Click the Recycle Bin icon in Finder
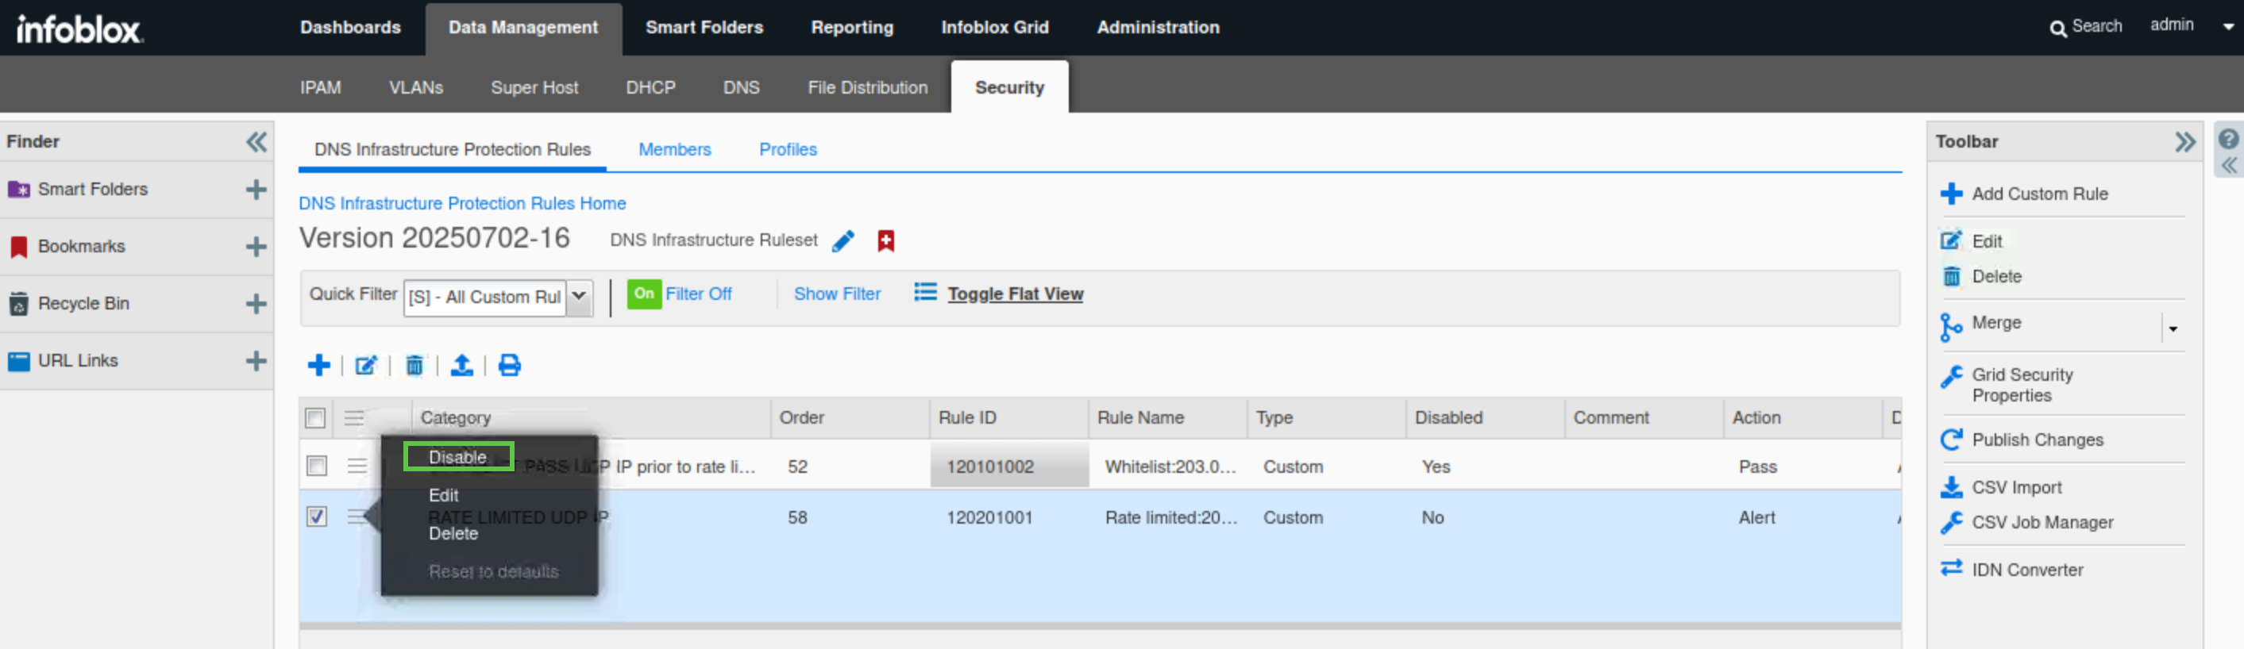2244x649 pixels. (18, 304)
